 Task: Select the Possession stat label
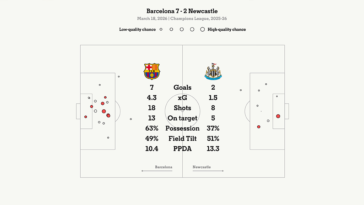(x=182, y=128)
